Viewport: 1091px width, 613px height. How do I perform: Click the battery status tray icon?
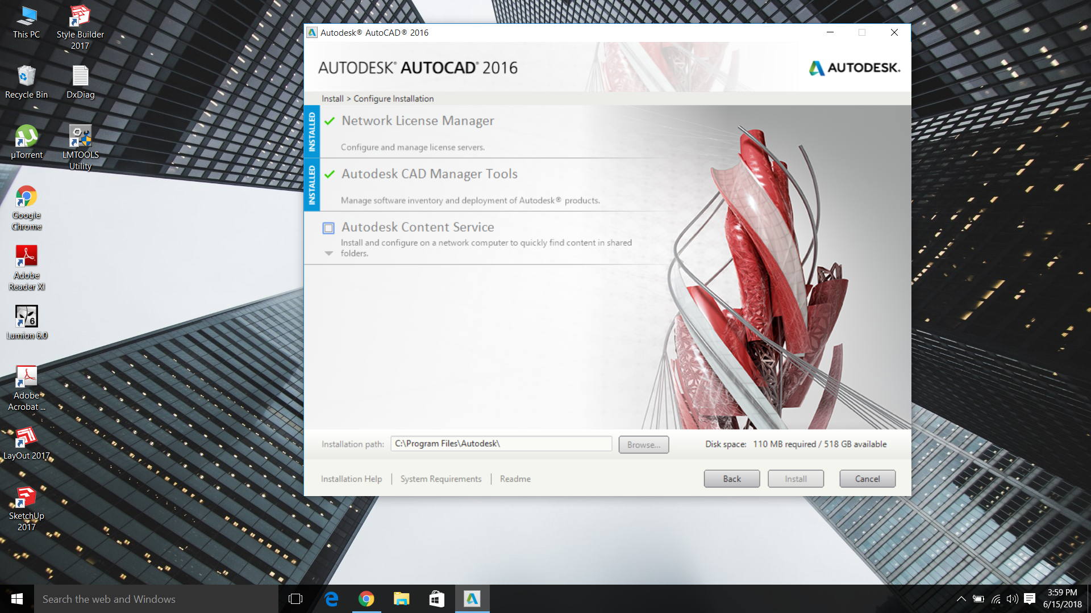(978, 599)
